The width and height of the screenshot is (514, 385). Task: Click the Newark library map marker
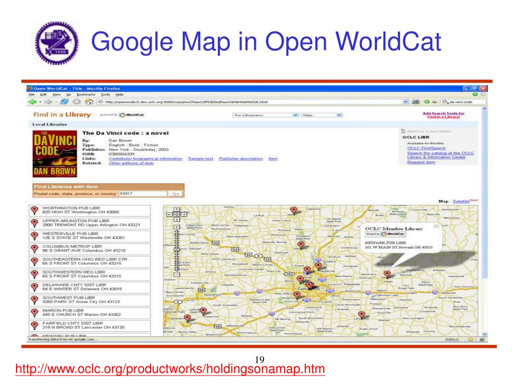click(x=387, y=274)
